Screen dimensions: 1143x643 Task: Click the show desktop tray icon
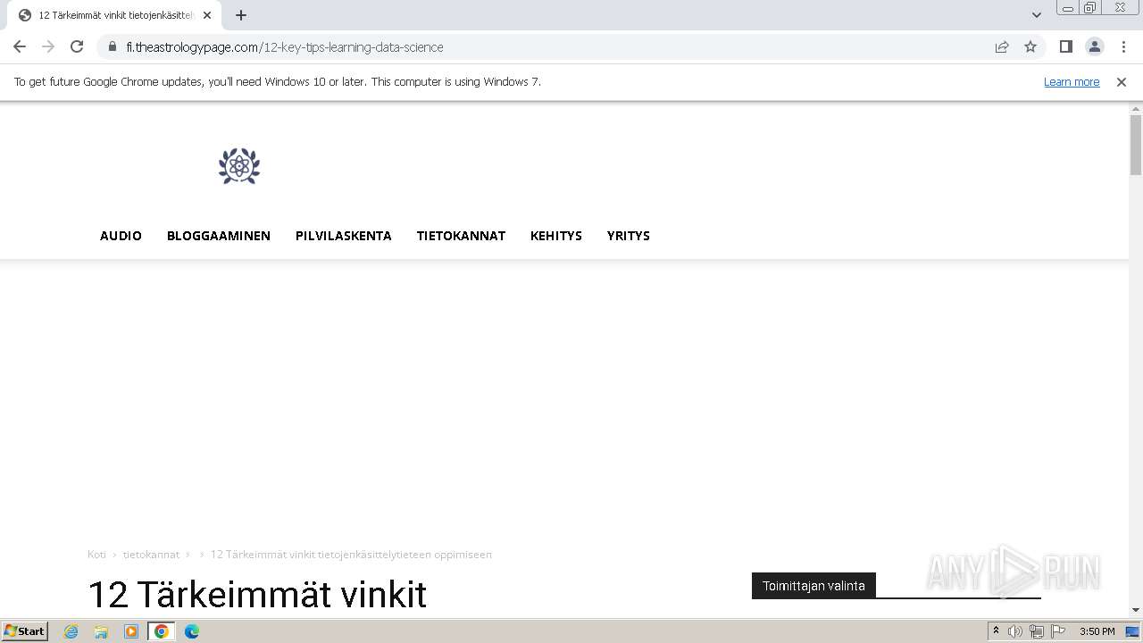click(1132, 631)
